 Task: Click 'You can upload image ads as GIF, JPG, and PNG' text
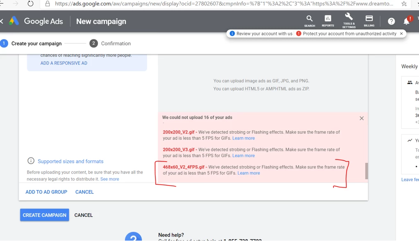pos(262,81)
